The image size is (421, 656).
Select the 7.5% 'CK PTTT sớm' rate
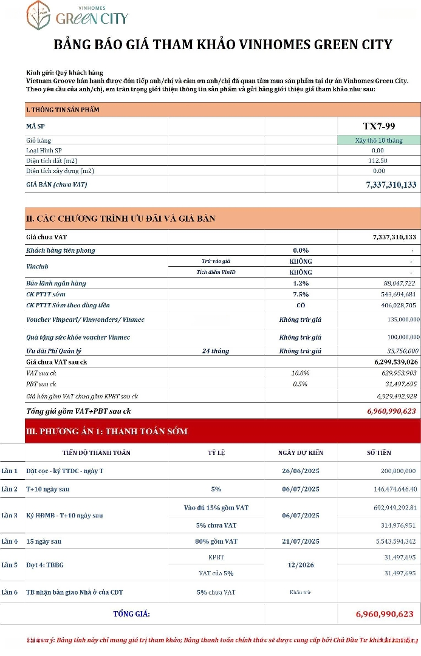(x=301, y=294)
